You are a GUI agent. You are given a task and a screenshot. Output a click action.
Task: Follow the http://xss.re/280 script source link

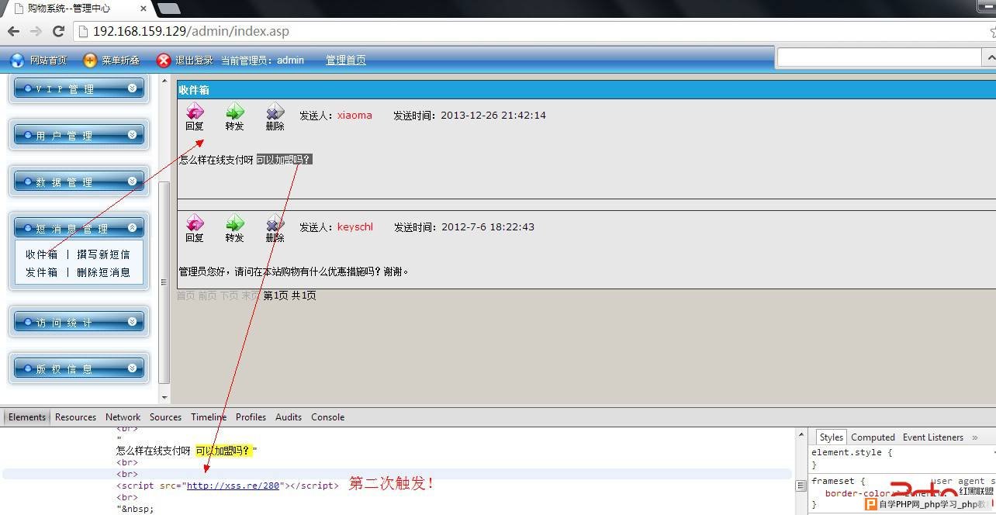tap(232, 486)
